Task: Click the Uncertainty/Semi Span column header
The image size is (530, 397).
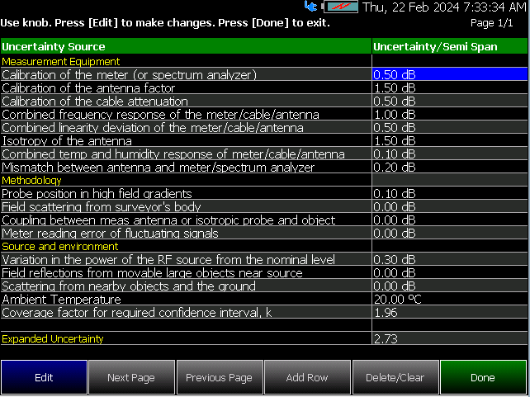Action: pyautogui.click(x=450, y=46)
